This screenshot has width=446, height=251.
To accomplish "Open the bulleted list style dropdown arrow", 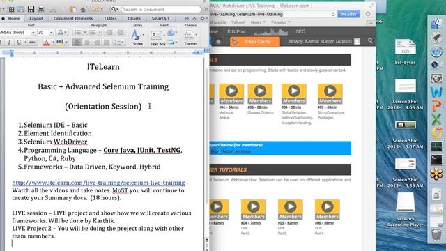I will [x=85, y=33].
